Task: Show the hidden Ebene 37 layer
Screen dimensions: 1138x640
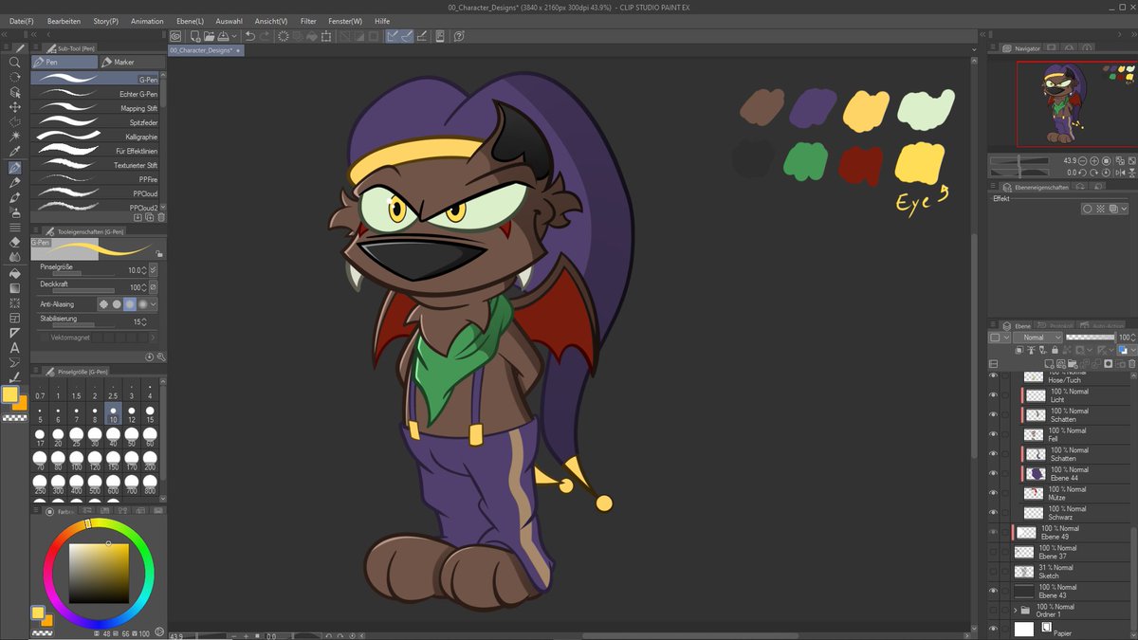Action: coord(993,552)
